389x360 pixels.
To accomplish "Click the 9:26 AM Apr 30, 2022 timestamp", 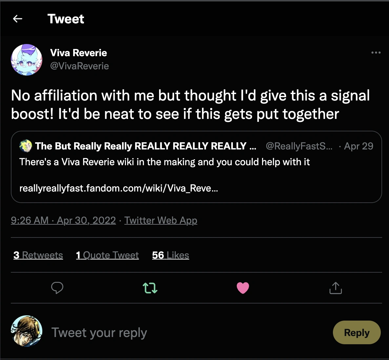I will [x=63, y=220].
